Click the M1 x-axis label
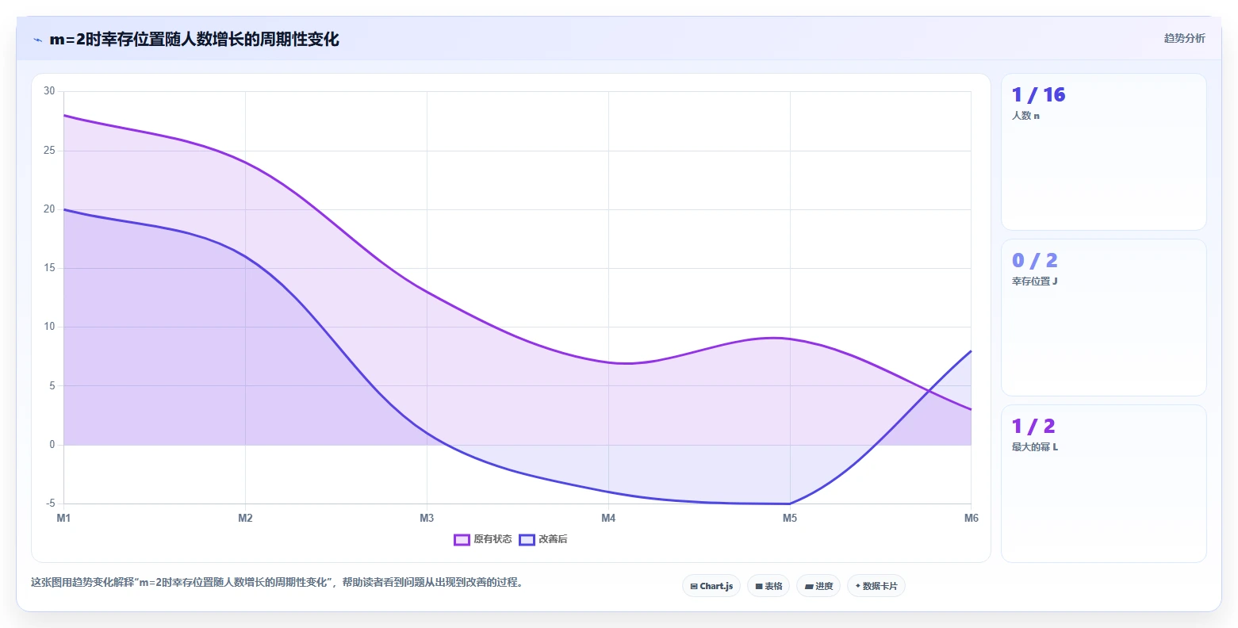 (x=63, y=518)
